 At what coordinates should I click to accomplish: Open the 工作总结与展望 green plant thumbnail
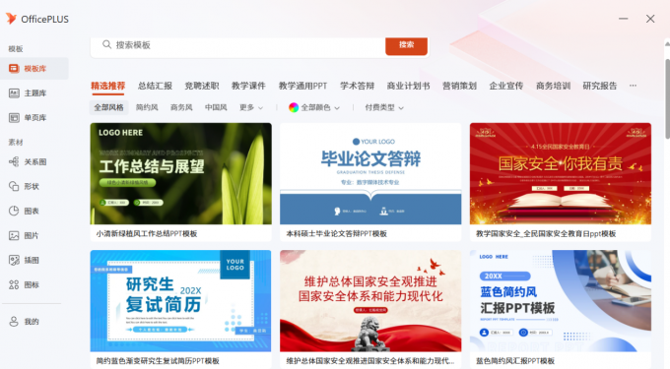(x=180, y=173)
